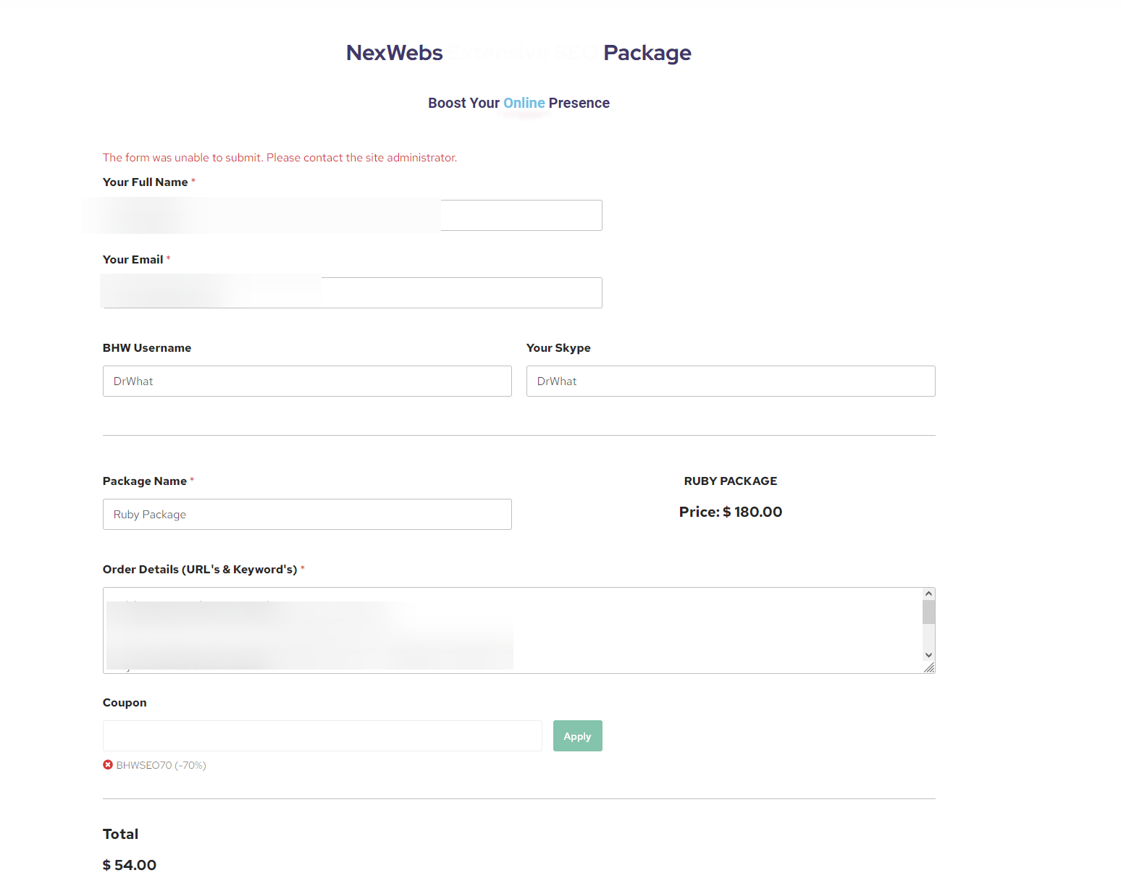Click the 'Your Email' label
The height and width of the screenshot is (886, 1121).
click(x=133, y=260)
